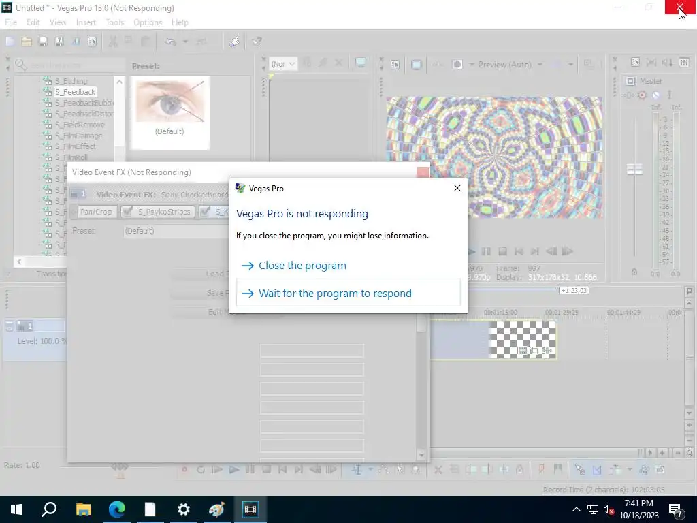Open Windows Start menu

click(x=16, y=509)
